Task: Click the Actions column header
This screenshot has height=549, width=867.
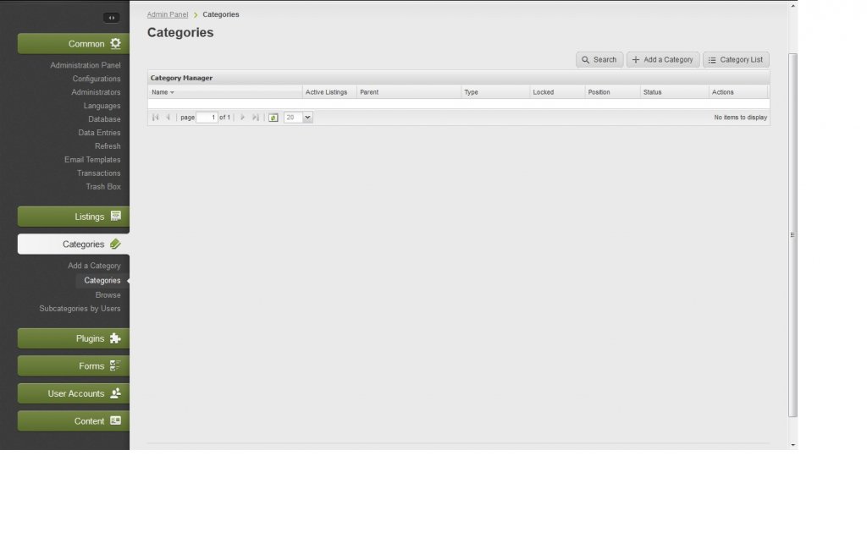Action: point(738,92)
